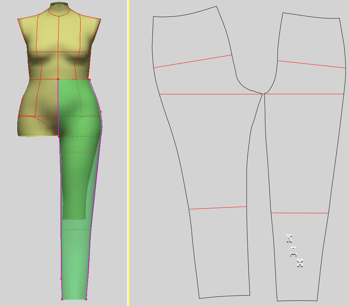Pick the red knee line on left pattern piece
349x306 pixels.
(x=218, y=208)
